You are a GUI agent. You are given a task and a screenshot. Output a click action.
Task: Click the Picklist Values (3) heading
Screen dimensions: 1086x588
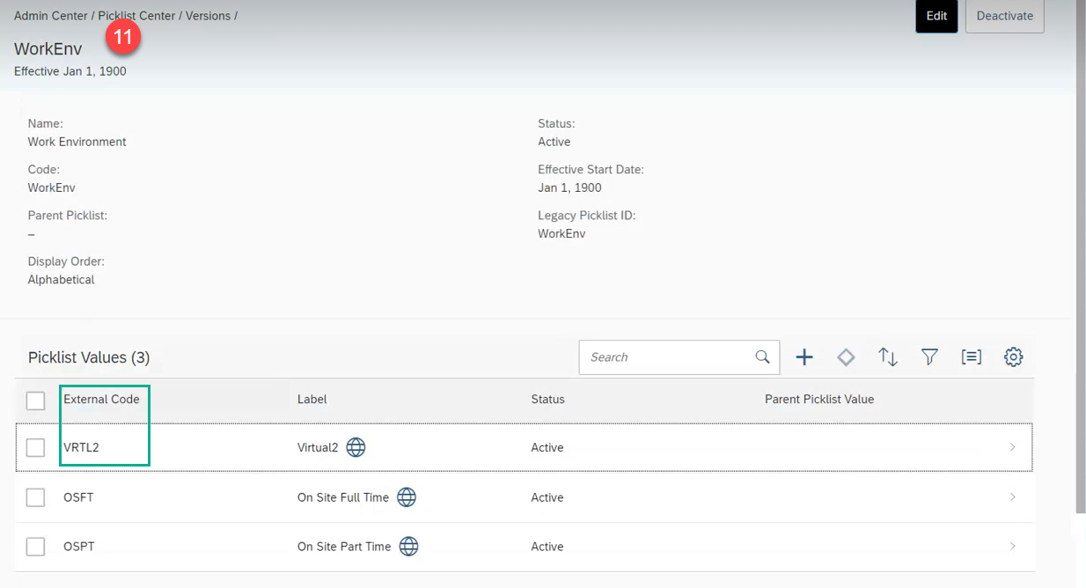coord(89,357)
